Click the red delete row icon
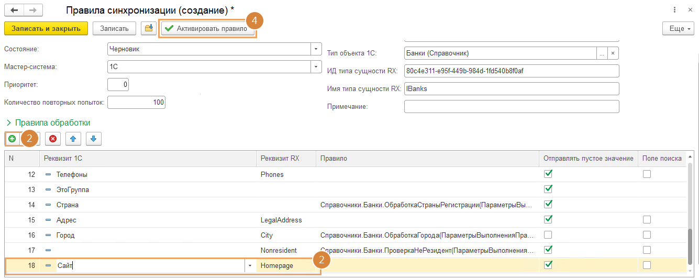 (x=53, y=139)
